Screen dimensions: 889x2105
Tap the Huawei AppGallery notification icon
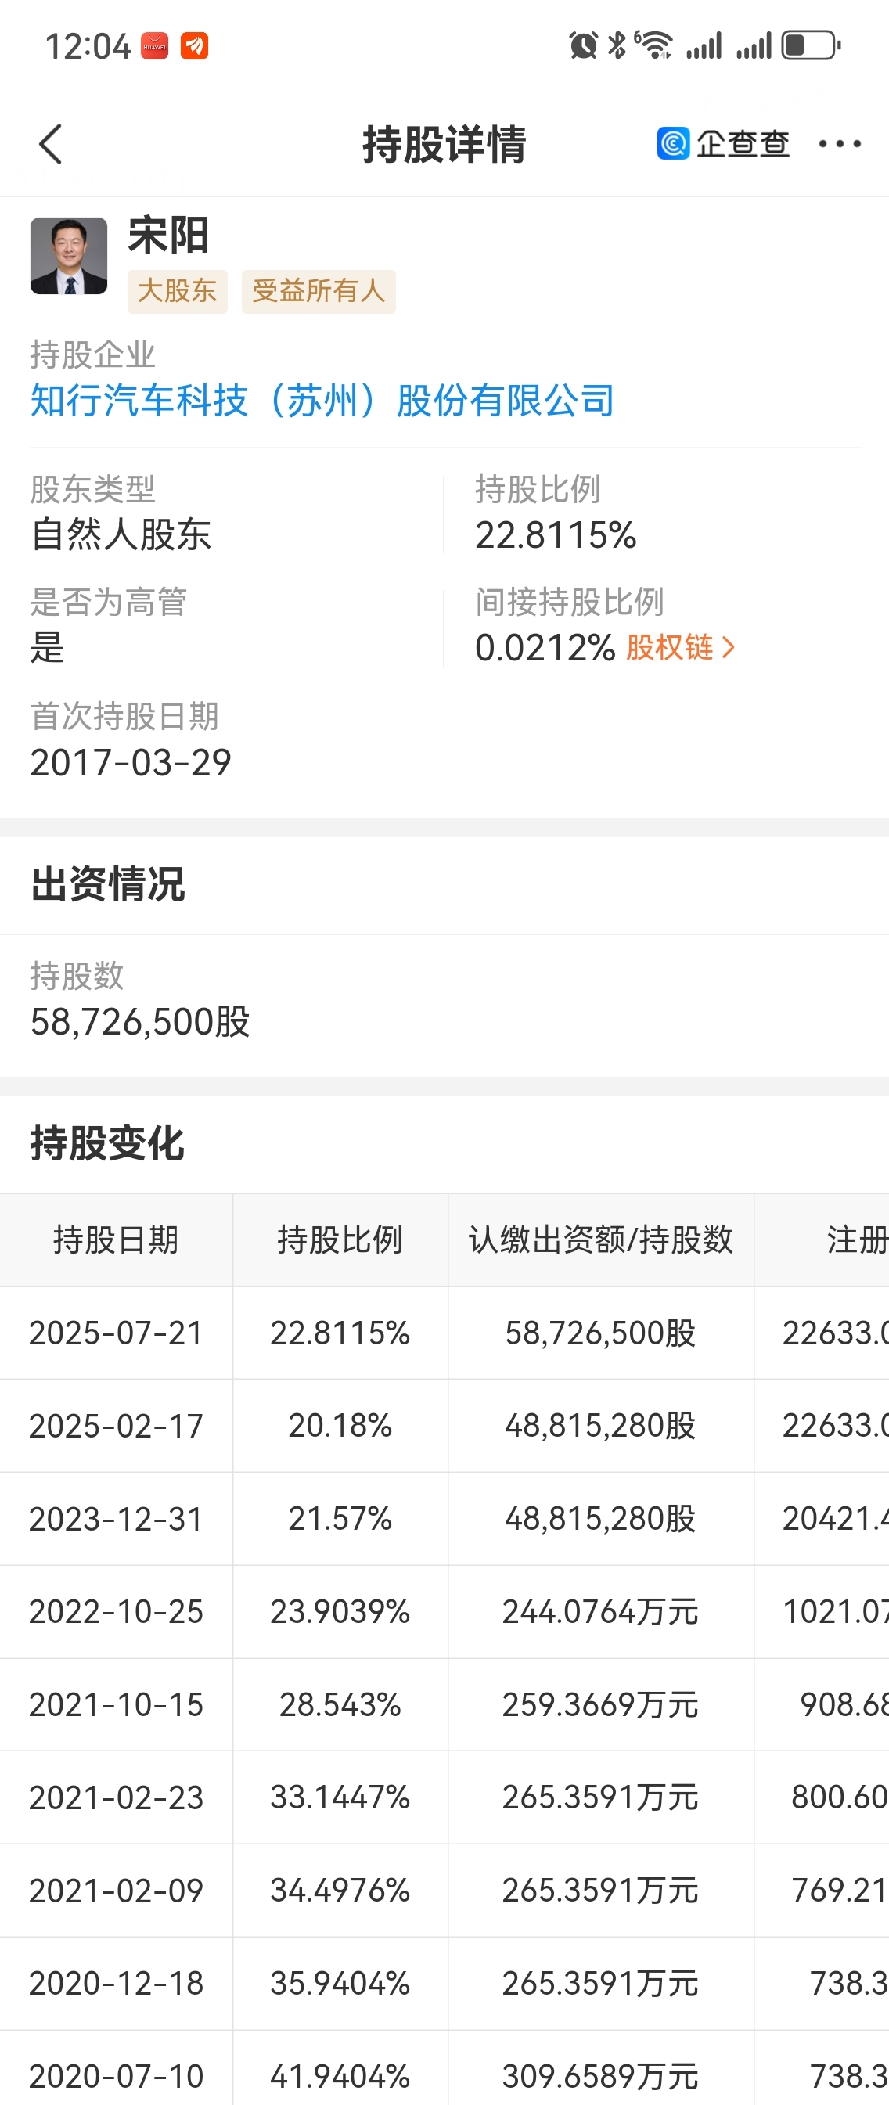click(x=154, y=45)
